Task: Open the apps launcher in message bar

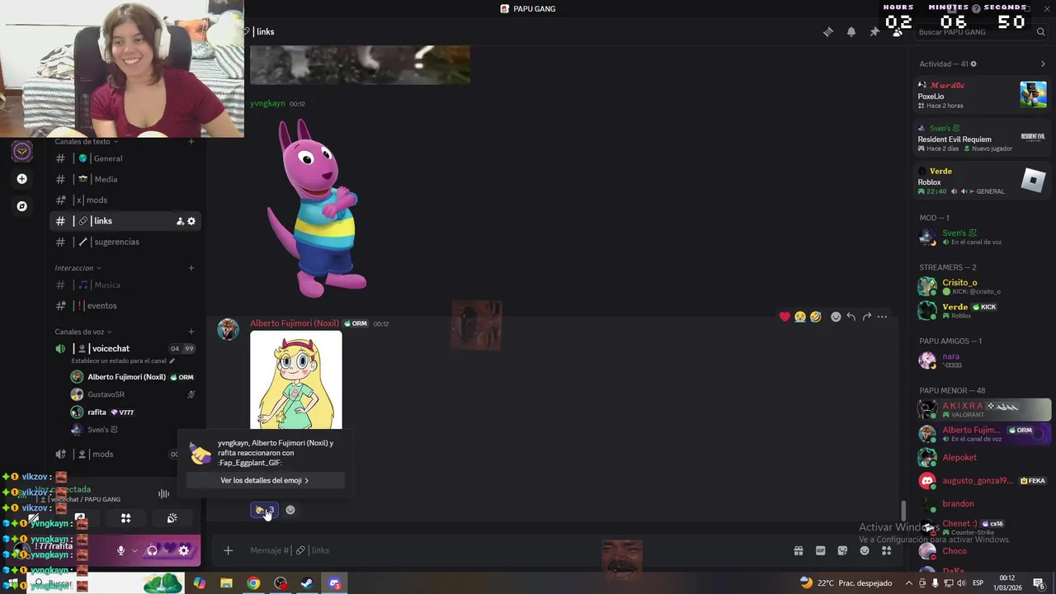Action: point(887,550)
